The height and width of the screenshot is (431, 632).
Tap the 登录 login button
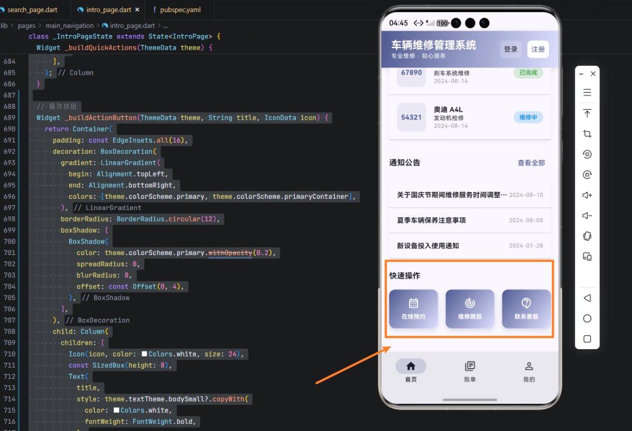point(511,49)
